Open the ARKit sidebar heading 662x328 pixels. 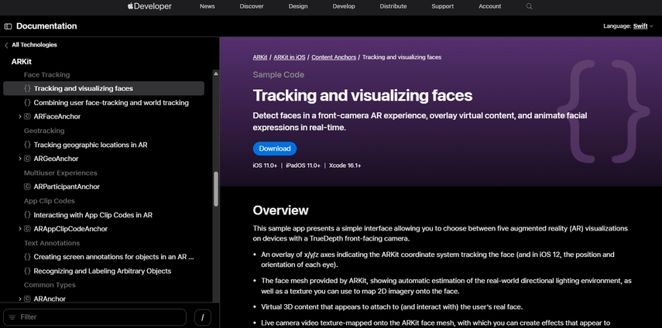(22, 62)
